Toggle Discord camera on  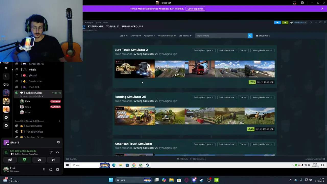(10, 160)
